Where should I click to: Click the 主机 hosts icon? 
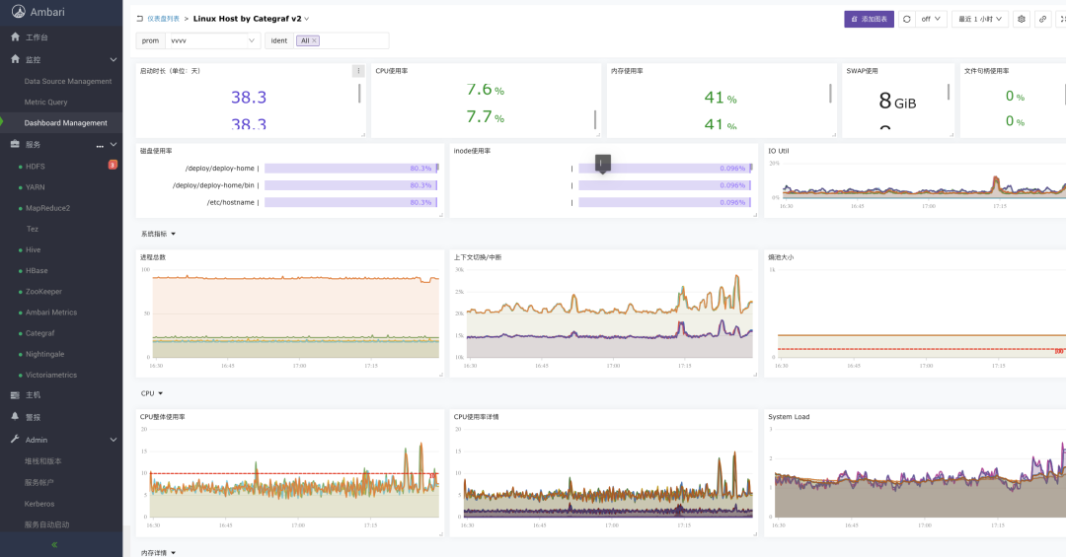(x=15, y=394)
